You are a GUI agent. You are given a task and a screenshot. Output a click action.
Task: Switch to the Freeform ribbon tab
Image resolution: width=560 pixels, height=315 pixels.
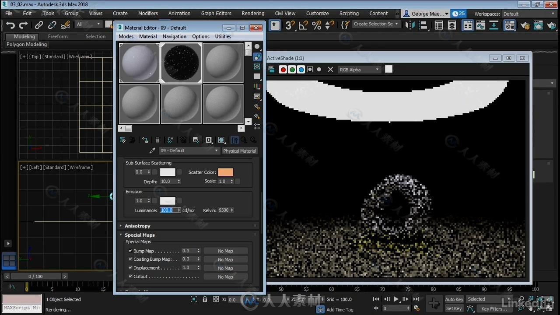pyautogui.click(x=58, y=36)
